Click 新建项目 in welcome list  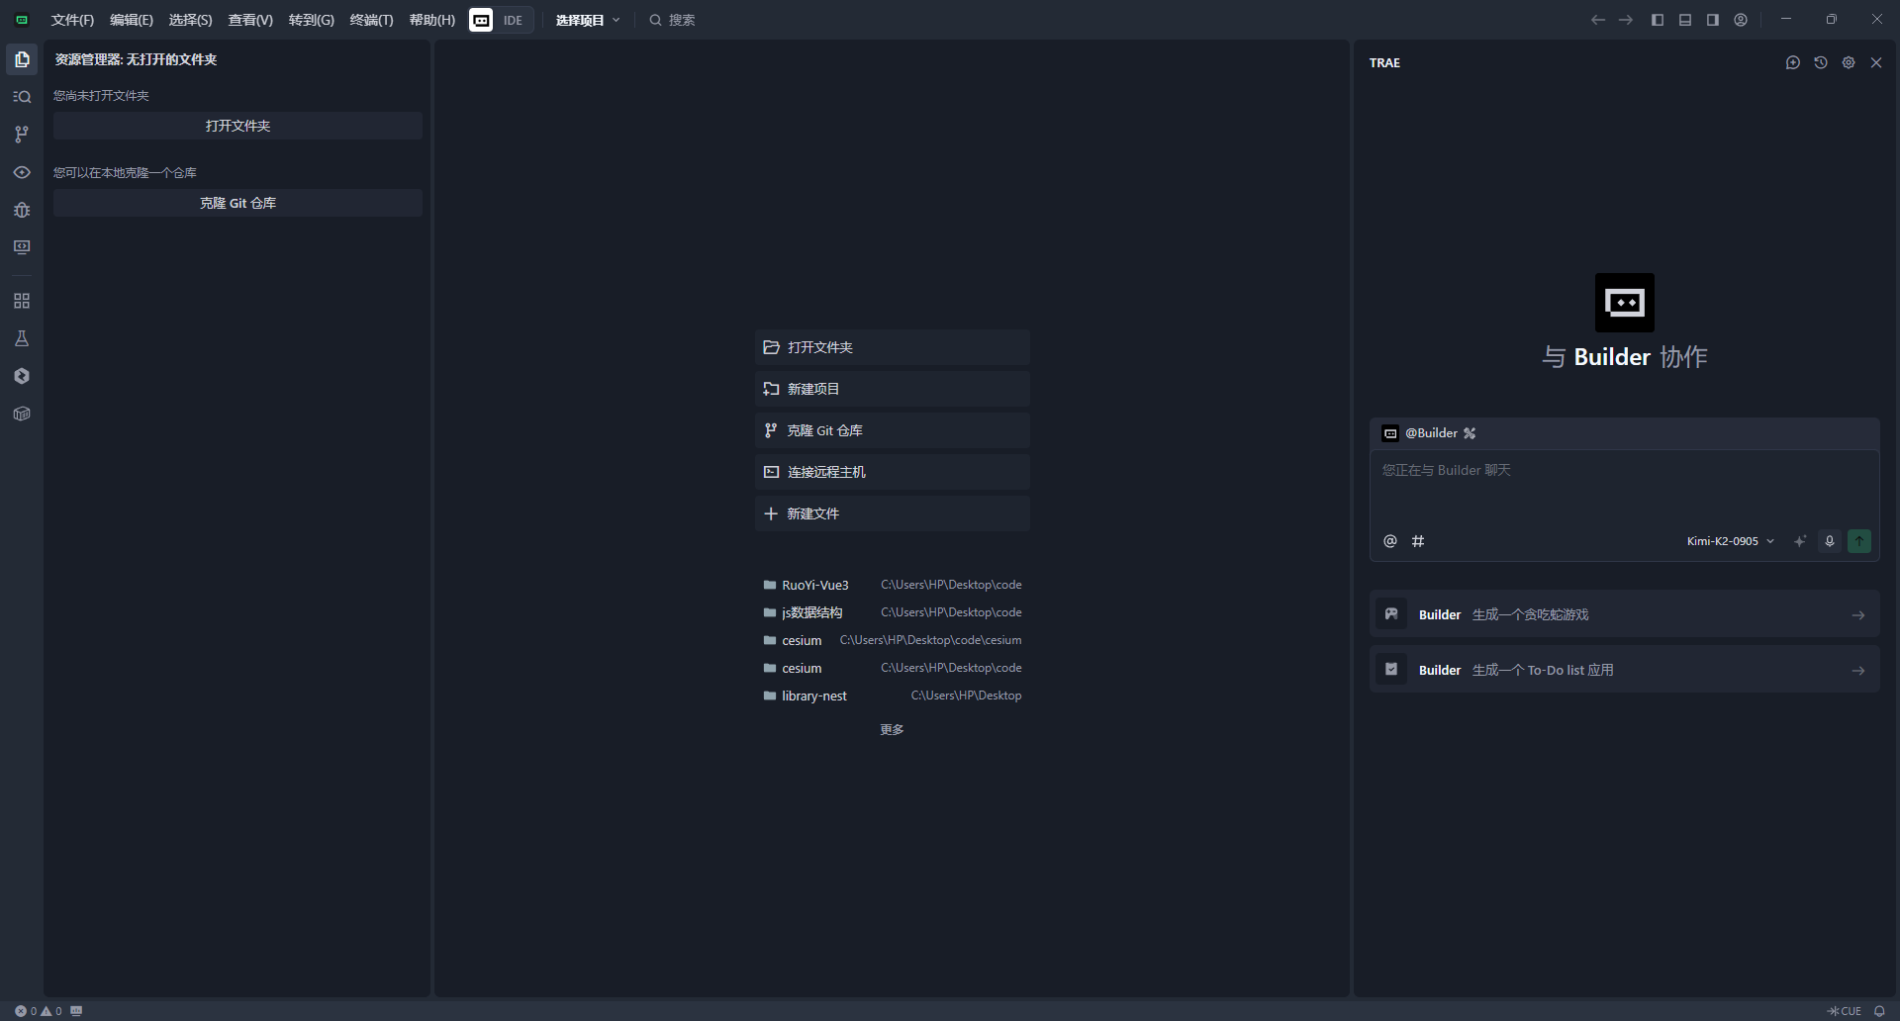point(892,389)
